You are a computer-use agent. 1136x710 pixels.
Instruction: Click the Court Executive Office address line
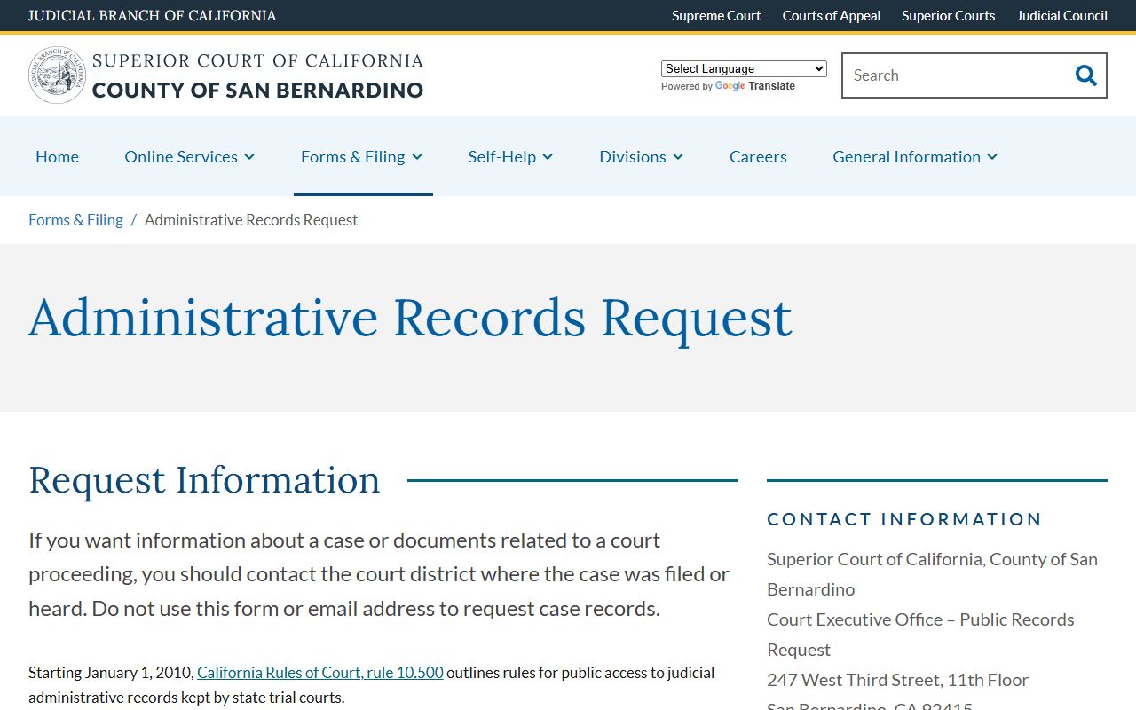(x=920, y=635)
